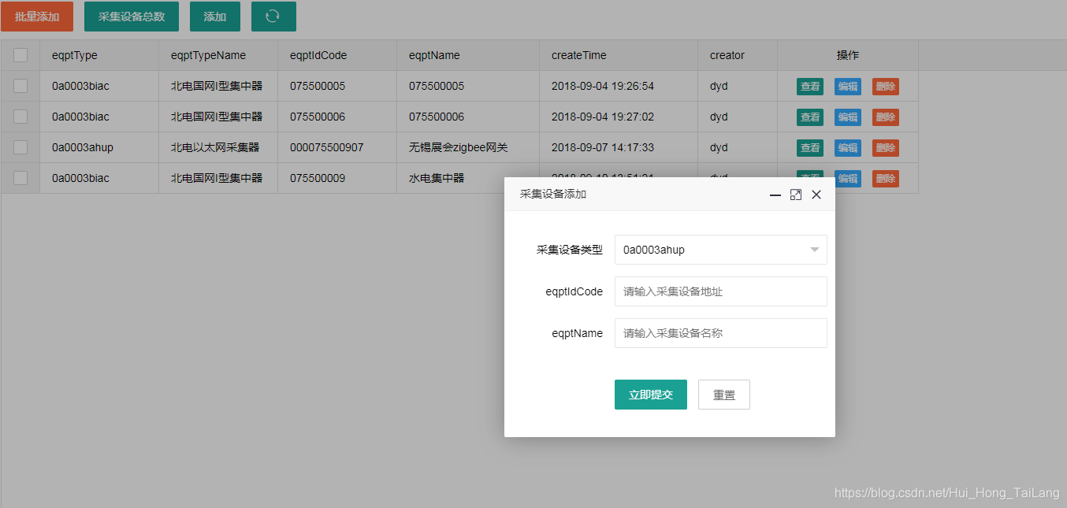Select the 0a0003ahup eqptType cell

[x=99, y=147]
